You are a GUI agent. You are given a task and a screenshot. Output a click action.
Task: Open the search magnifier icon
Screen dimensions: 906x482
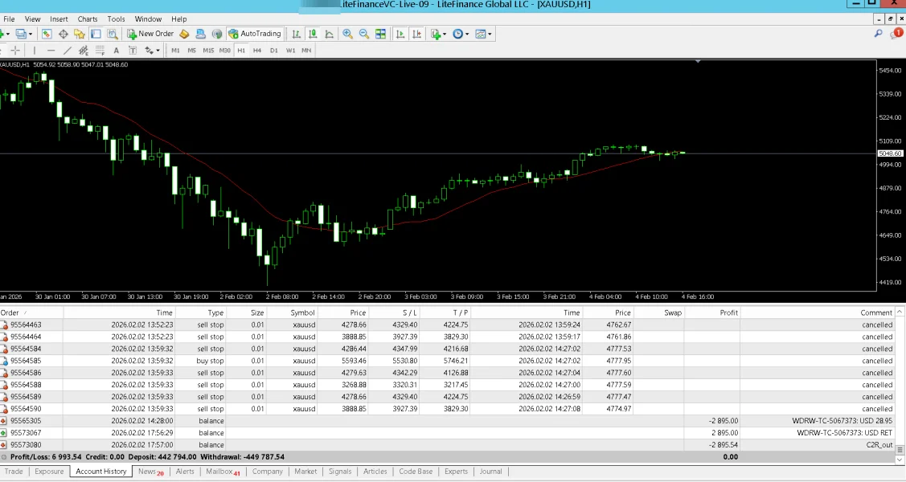pyautogui.click(x=879, y=34)
